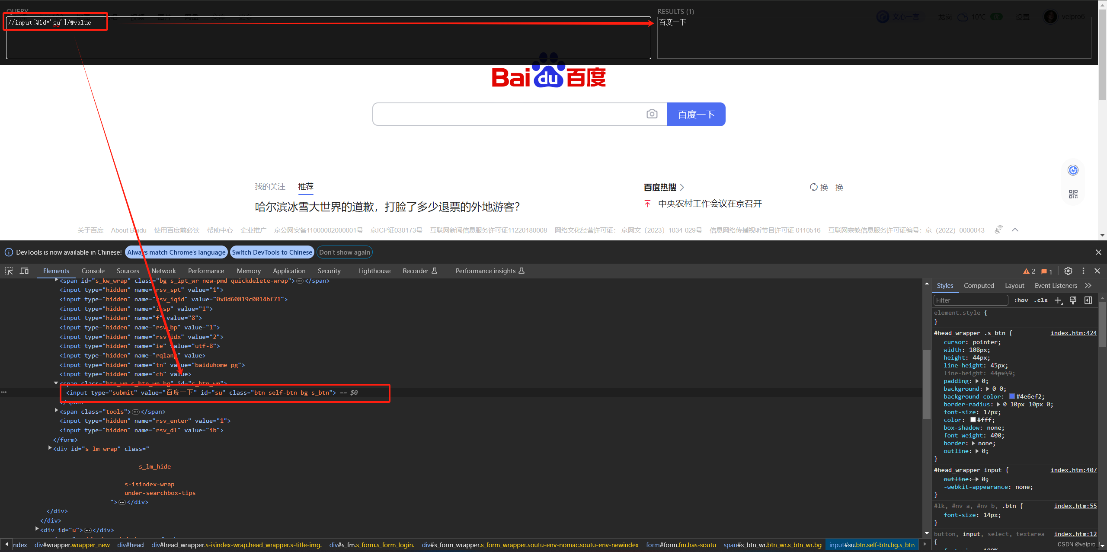Click the hidden input named rsv_enter row
The image size is (1107, 552).
click(x=145, y=421)
